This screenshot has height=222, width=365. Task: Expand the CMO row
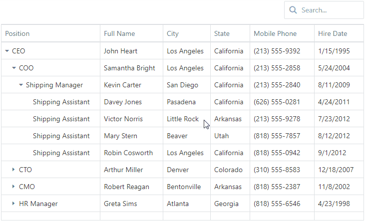click(x=14, y=187)
